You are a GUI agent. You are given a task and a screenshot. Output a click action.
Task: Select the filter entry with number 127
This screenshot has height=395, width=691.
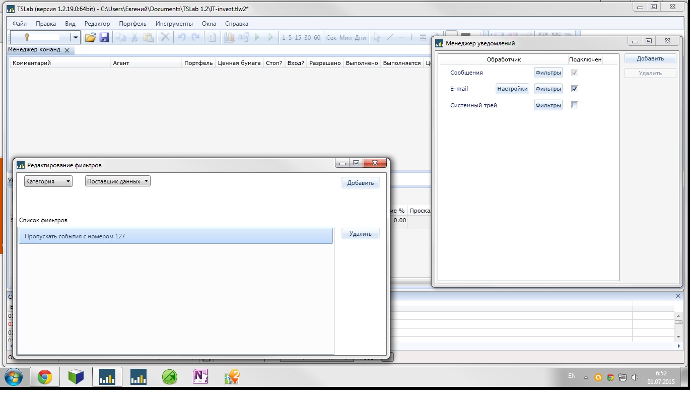point(175,236)
